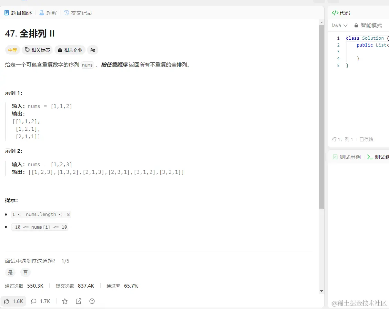Click the 中等 difficulty badge
389x309 pixels.
12,50
